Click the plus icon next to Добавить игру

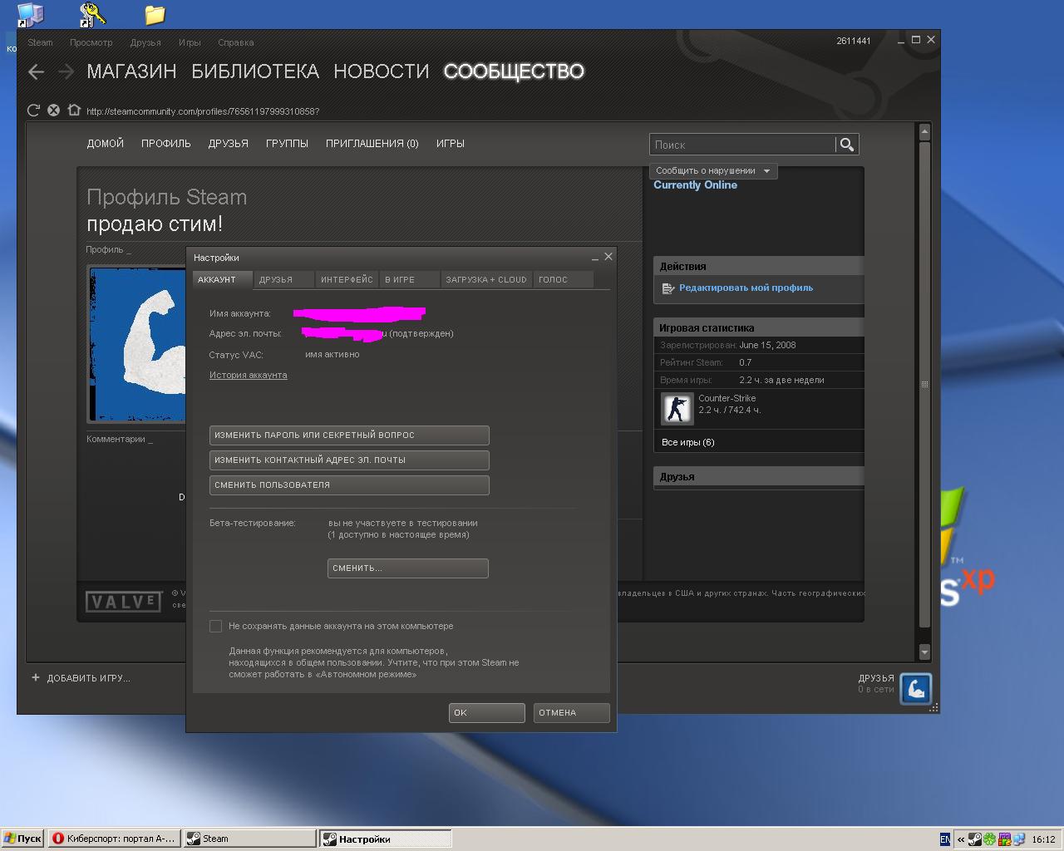coord(36,677)
